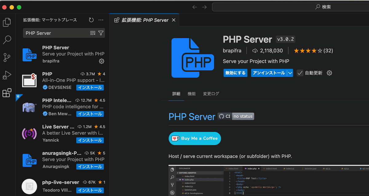Open manage gear for PHP Server in list

pos(101,61)
